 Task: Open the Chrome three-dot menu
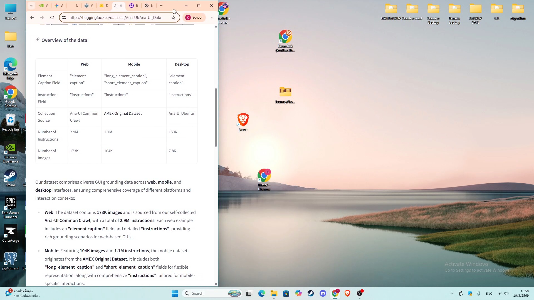click(x=212, y=17)
